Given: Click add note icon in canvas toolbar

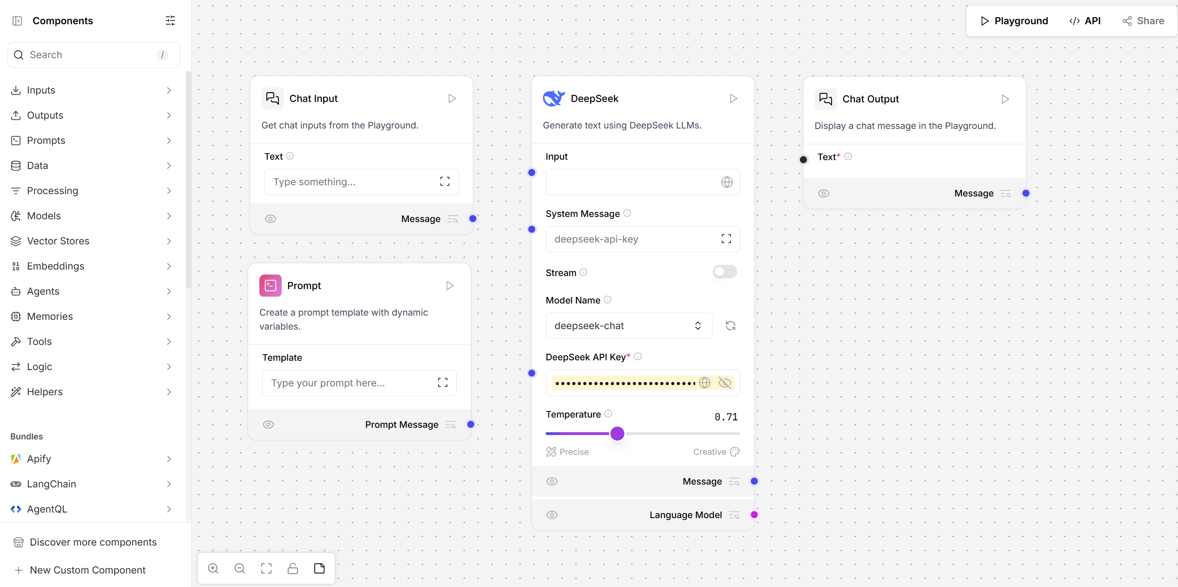Looking at the screenshot, I should click(x=319, y=568).
